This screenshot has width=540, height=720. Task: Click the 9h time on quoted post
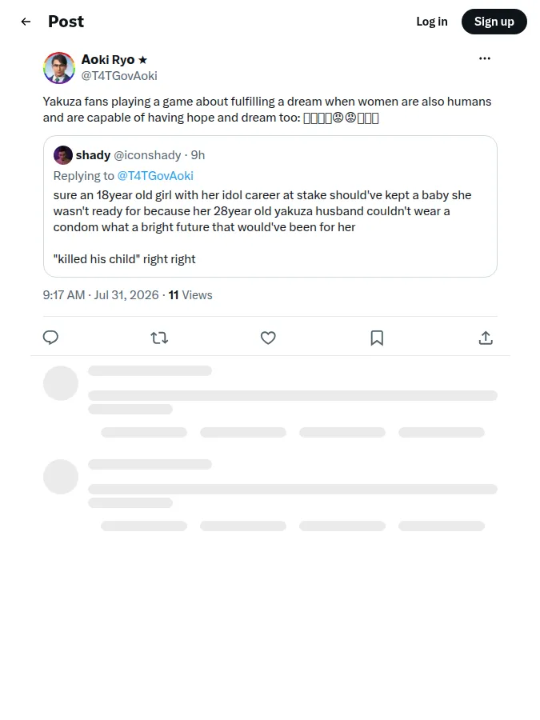(198, 155)
